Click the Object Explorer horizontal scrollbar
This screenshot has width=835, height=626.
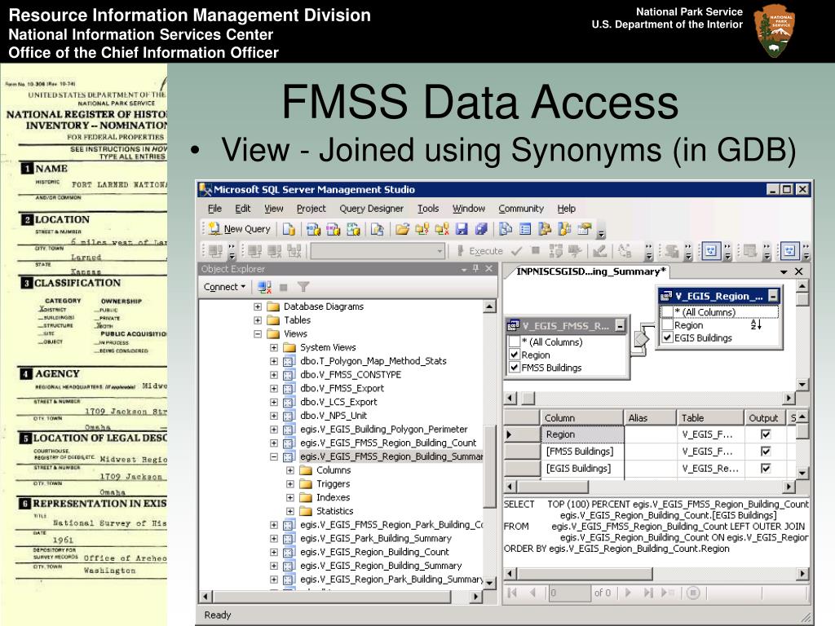[x=341, y=597]
